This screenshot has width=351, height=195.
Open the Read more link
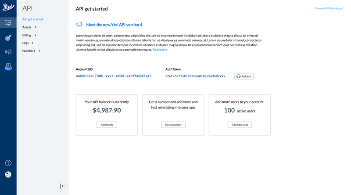click(x=160, y=50)
